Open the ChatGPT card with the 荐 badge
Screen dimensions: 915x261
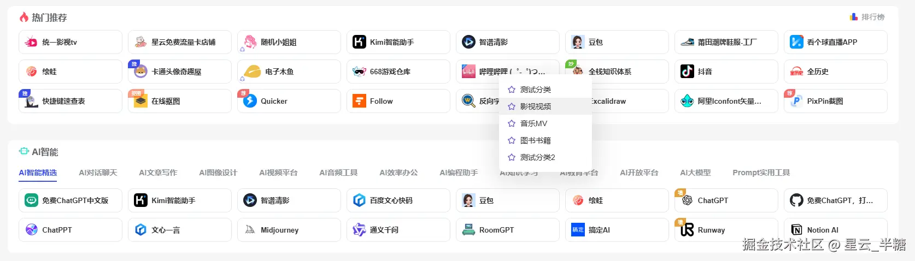[726, 200]
